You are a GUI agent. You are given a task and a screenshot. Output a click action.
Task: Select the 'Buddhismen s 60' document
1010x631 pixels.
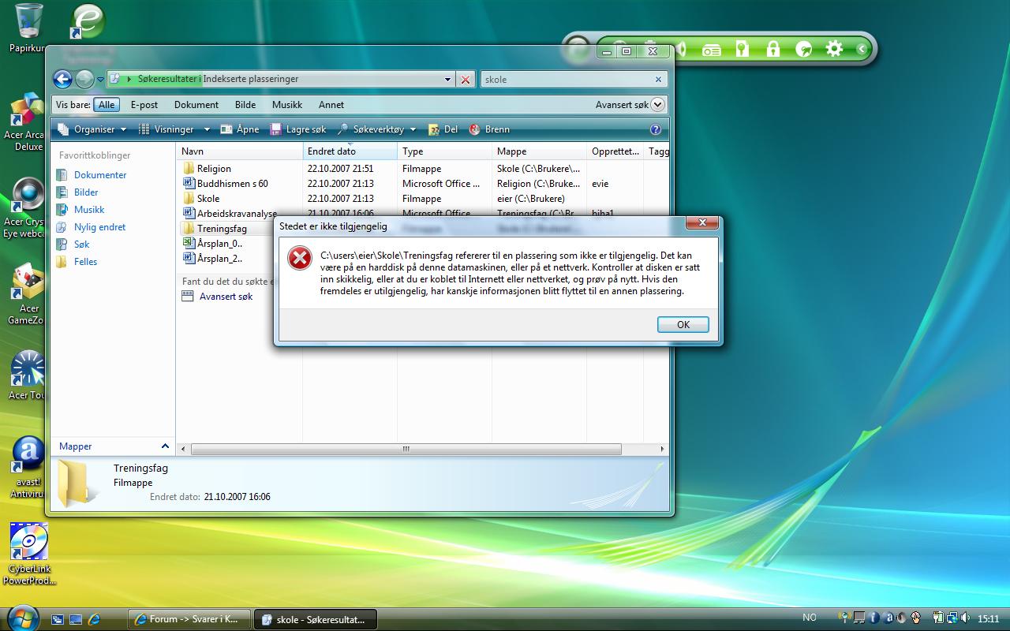(x=232, y=184)
